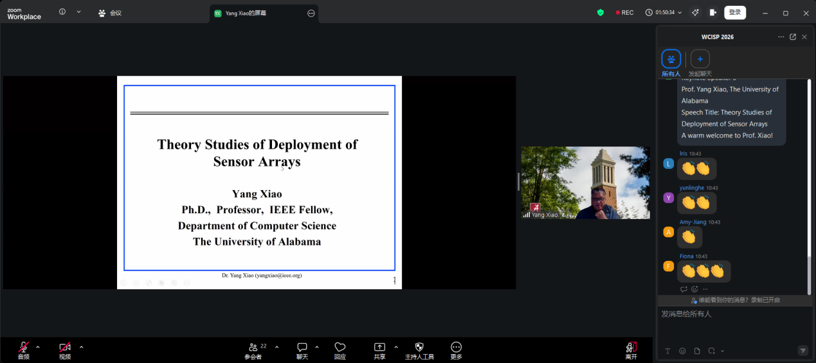Screen dimensions: 816x363
Task: Open the More (更多) menu
Action: point(456,348)
